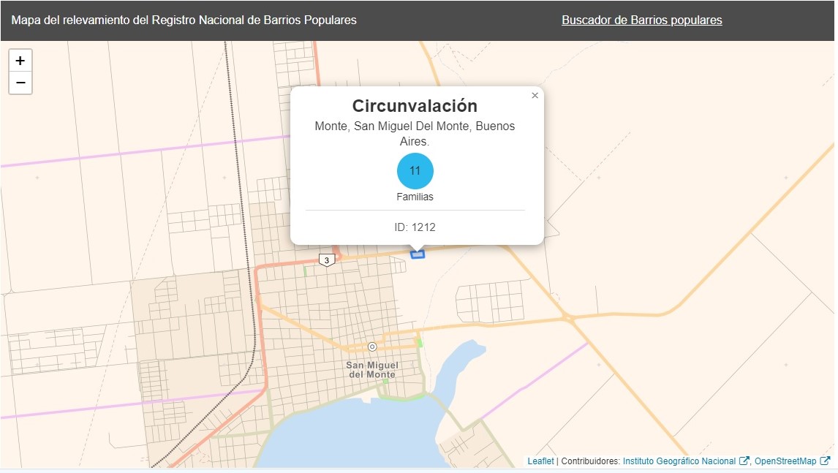The image size is (838, 473).
Task: Click the town center circle marker
Action: [x=372, y=347]
